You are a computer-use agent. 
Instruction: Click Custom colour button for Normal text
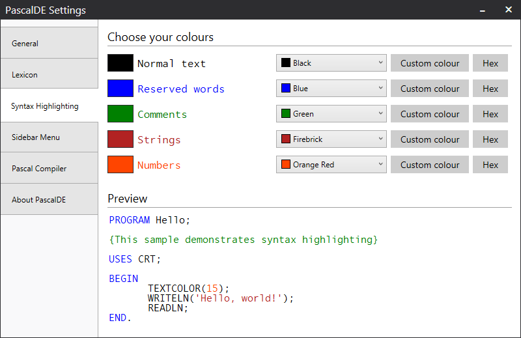pyautogui.click(x=430, y=63)
